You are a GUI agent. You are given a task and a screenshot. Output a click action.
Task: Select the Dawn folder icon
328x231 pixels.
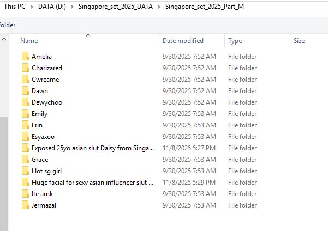pyautogui.click(x=25, y=91)
